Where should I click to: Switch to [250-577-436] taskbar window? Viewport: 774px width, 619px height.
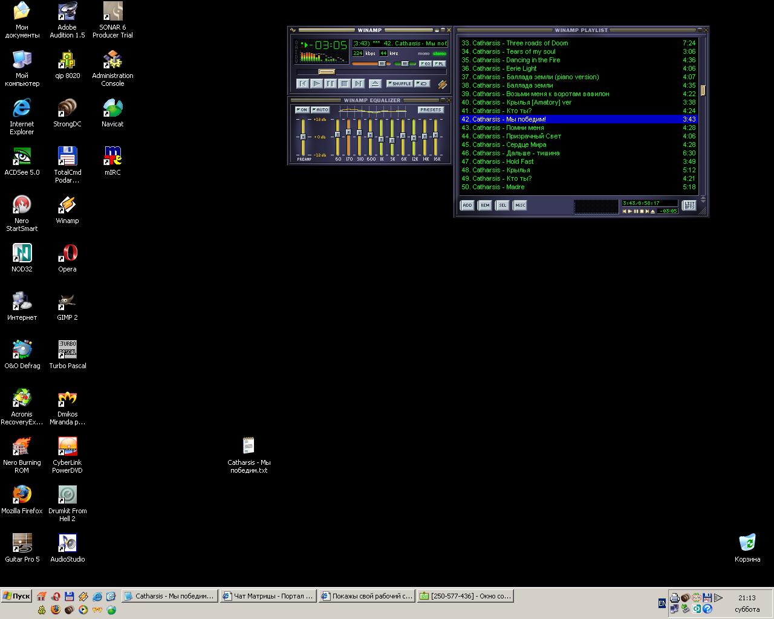pos(466,596)
